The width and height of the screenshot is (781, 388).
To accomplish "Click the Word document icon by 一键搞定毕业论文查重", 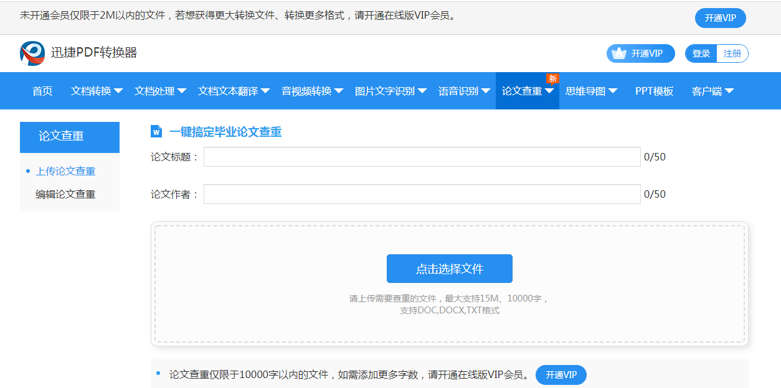I will (x=156, y=131).
